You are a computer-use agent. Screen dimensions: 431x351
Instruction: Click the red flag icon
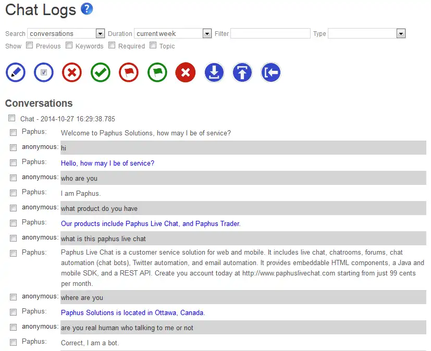129,73
